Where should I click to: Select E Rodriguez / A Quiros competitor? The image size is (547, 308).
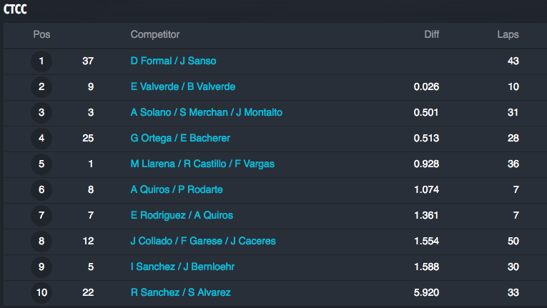[x=182, y=216]
